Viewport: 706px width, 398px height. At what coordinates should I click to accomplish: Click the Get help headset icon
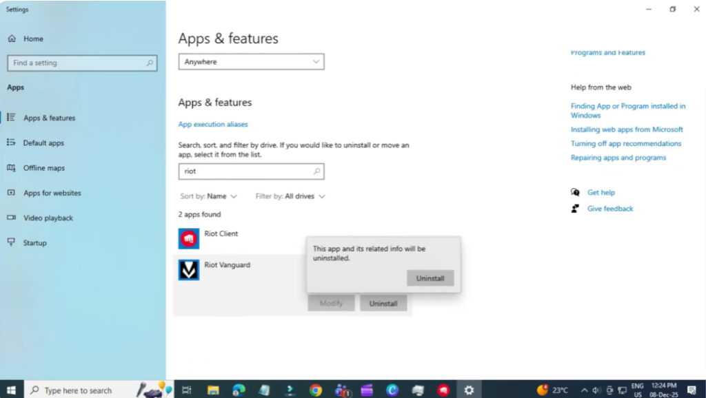tap(574, 192)
